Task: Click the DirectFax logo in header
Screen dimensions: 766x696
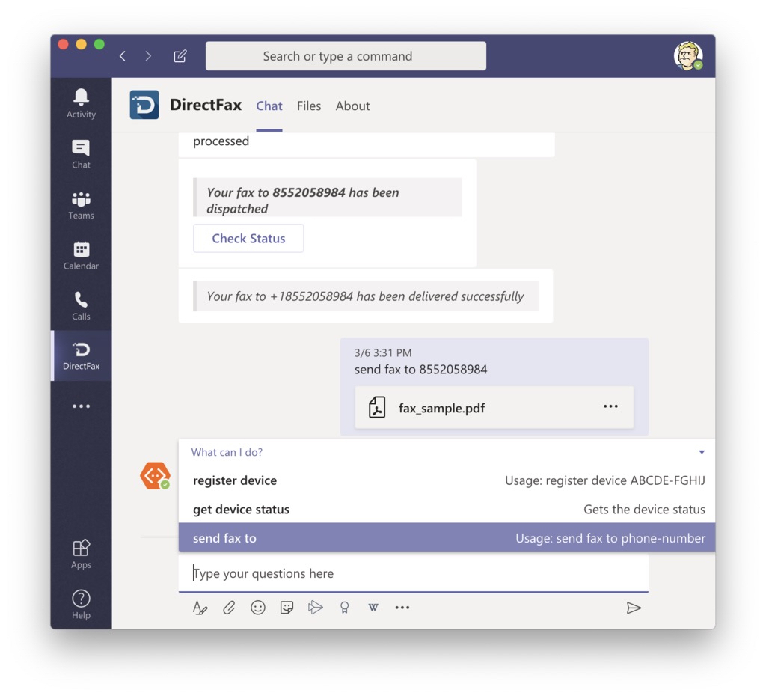Action: (x=144, y=105)
